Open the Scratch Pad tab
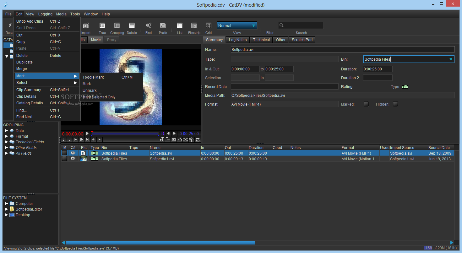462x253 pixels. 302,40
